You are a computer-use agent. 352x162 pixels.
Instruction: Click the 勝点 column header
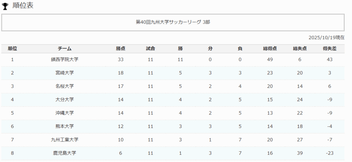point(121,49)
